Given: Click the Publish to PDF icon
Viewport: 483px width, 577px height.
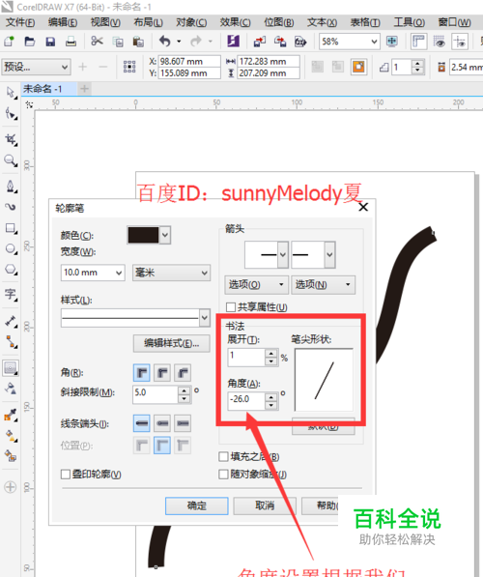Looking at the screenshot, I should [x=300, y=42].
